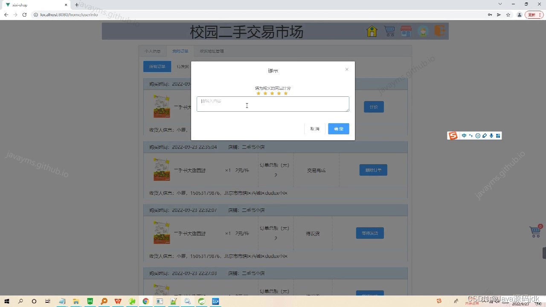Click the orange logout door icon
The image size is (546, 307).
coord(440,31)
